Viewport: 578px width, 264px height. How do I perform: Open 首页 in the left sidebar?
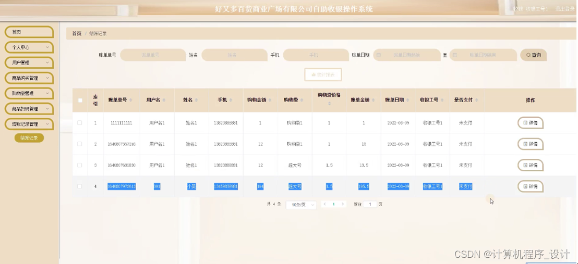click(x=29, y=32)
